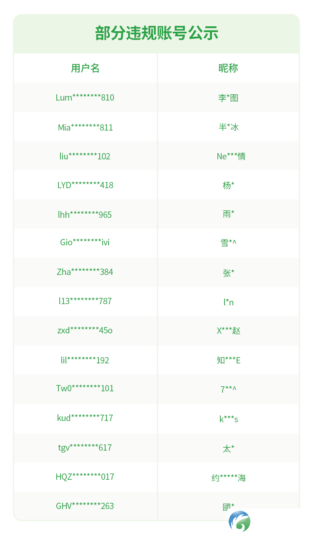Click the 部分违规账号公示 title
This screenshot has width=313, height=534.
click(x=156, y=33)
